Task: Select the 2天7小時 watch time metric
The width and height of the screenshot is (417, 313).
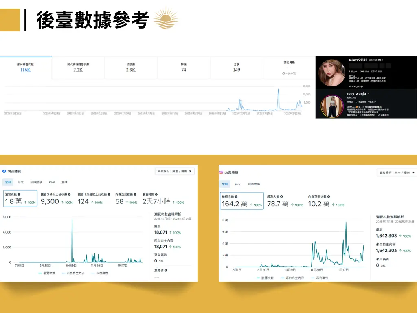Action: 163,198
